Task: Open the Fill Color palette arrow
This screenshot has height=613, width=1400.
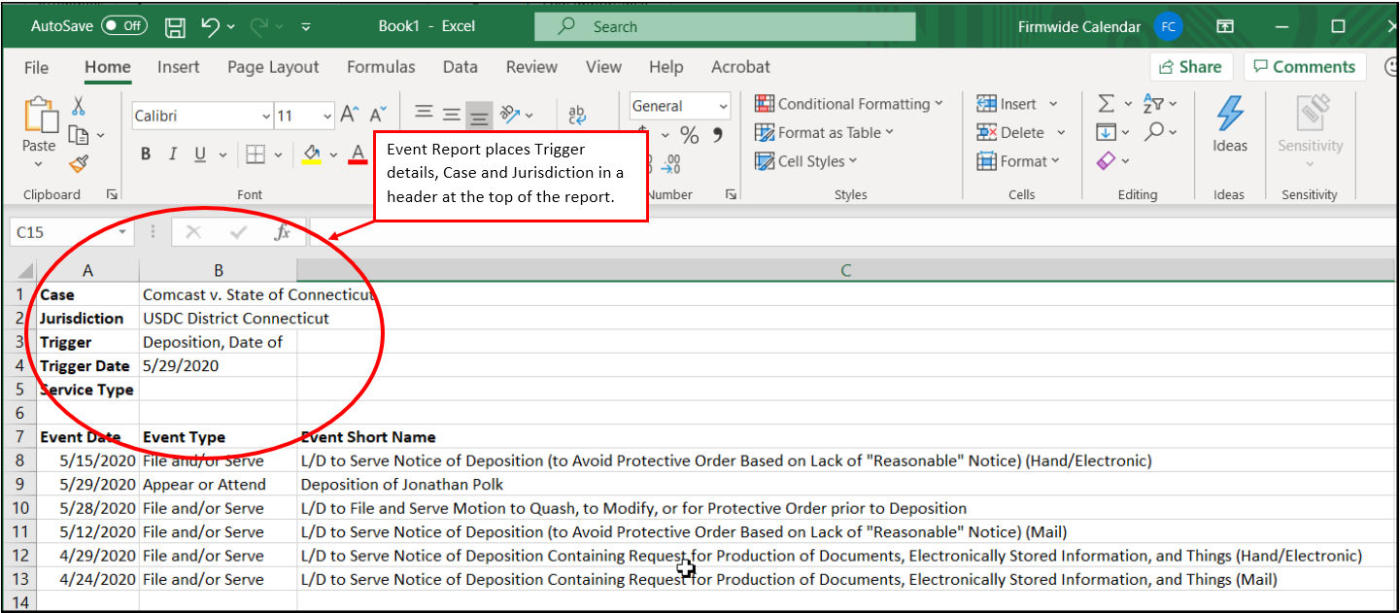Action: [x=333, y=155]
